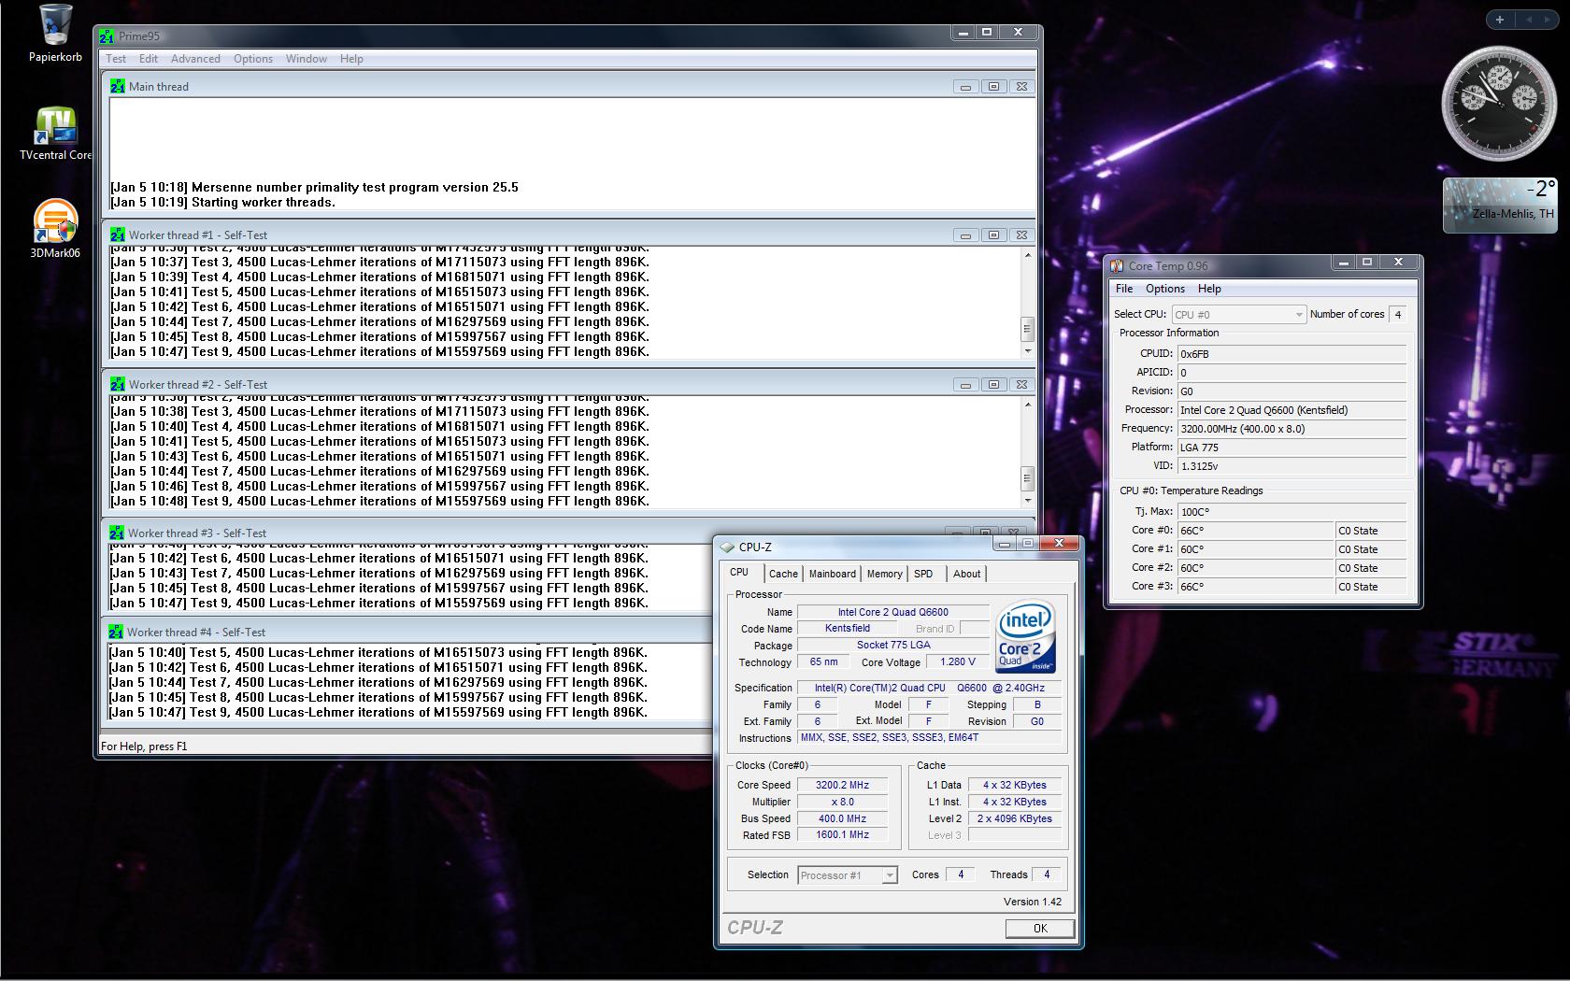The width and height of the screenshot is (1570, 981).
Task: Open the File menu in Core Temp
Action: coord(1124,289)
